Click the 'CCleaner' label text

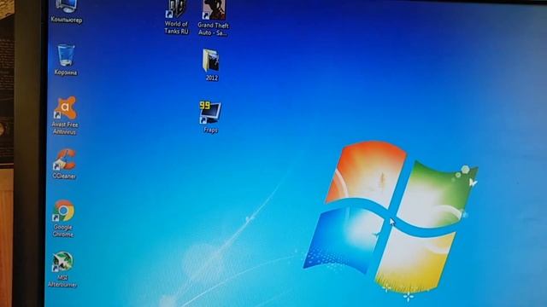coord(64,177)
